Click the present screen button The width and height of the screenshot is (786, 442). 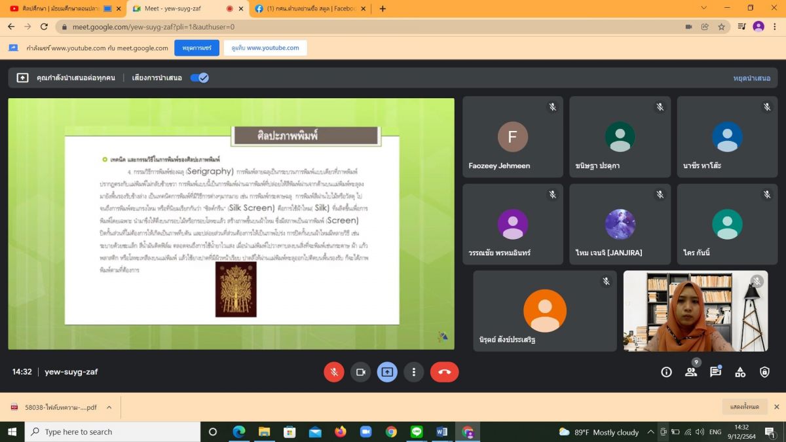(x=387, y=372)
